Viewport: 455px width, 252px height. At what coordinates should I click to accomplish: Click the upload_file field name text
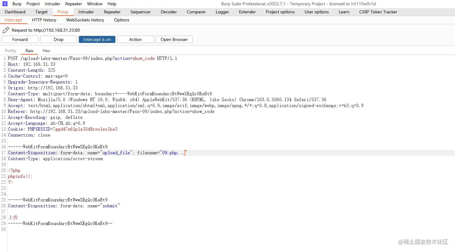pyautogui.click(x=116, y=153)
